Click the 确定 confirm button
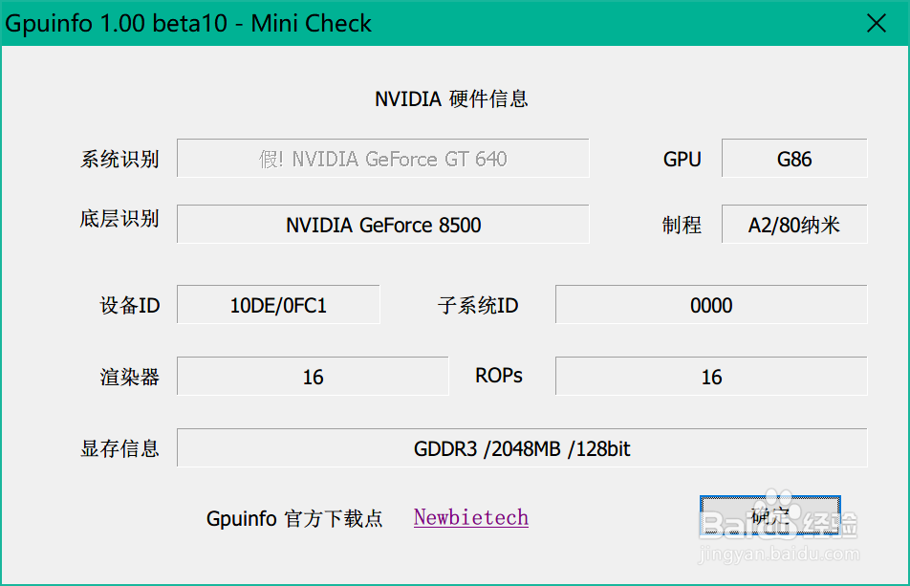910x586 pixels. click(770, 514)
